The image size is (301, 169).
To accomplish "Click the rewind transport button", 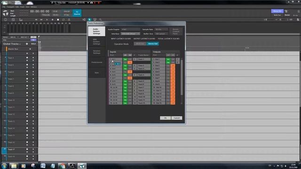I will (x=36, y=20).
